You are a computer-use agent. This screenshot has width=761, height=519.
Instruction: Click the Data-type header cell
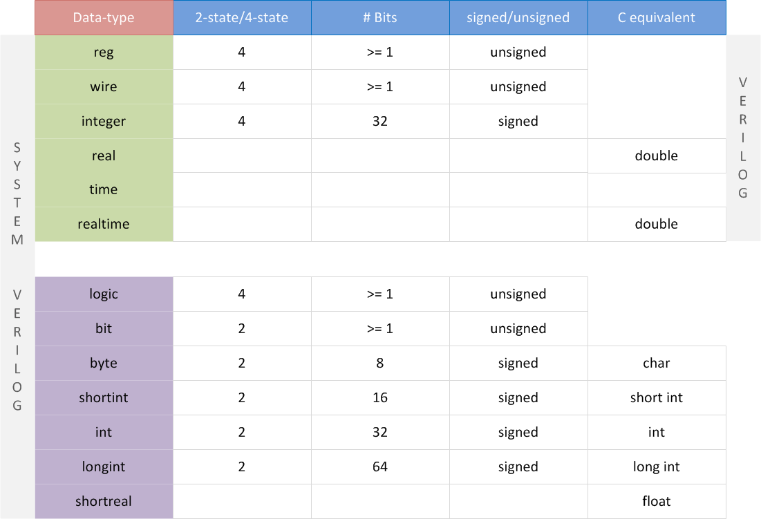(x=104, y=17)
